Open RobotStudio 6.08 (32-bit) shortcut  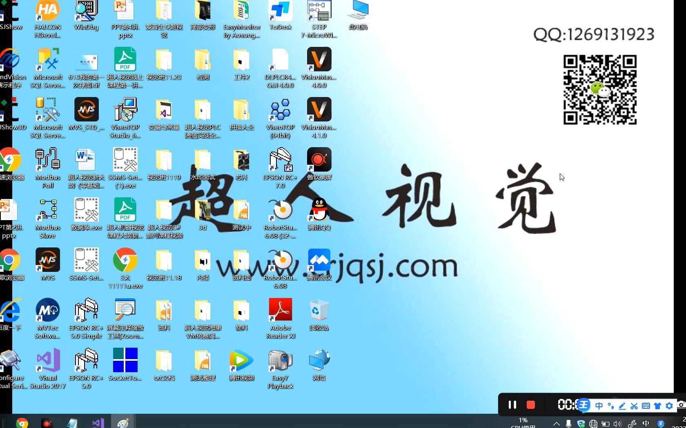(281, 218)
